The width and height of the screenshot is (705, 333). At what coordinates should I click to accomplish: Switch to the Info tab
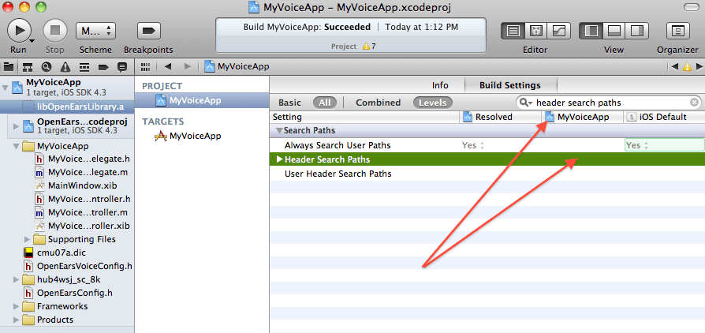click(x=440, y=85)
